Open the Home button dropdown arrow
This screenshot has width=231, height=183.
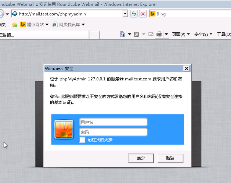click(129, 34)
